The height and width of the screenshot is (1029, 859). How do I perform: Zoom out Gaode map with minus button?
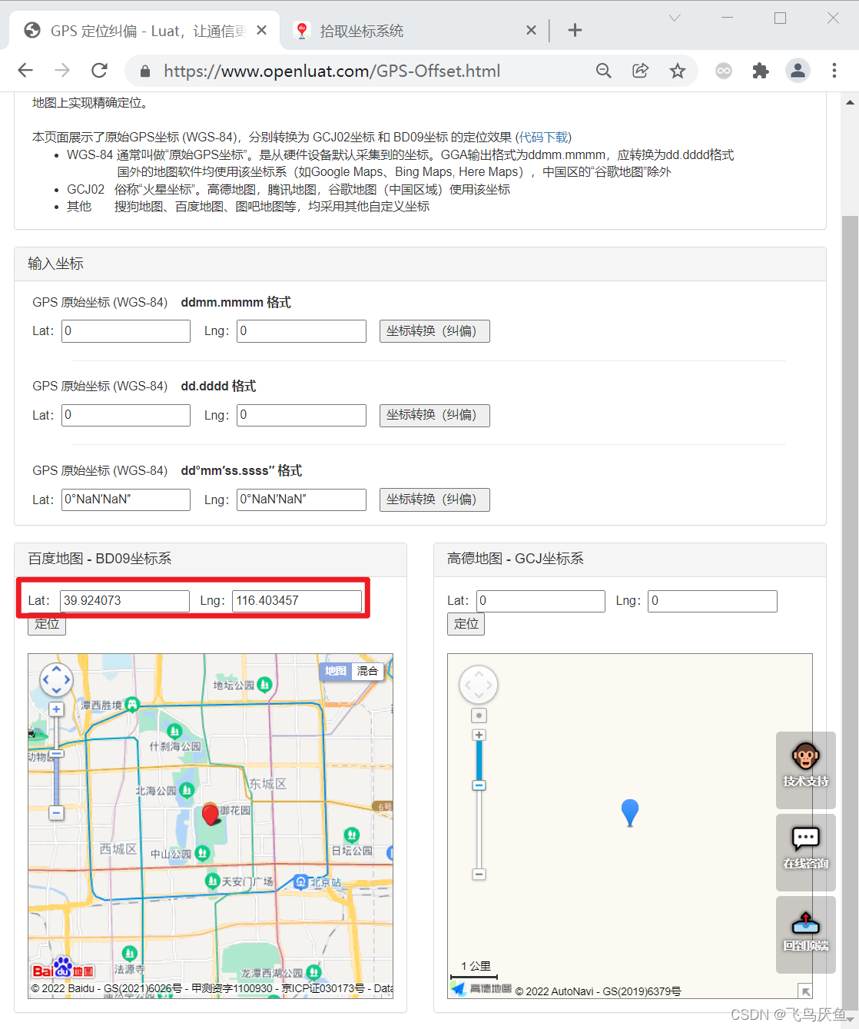tap(479, 875)
